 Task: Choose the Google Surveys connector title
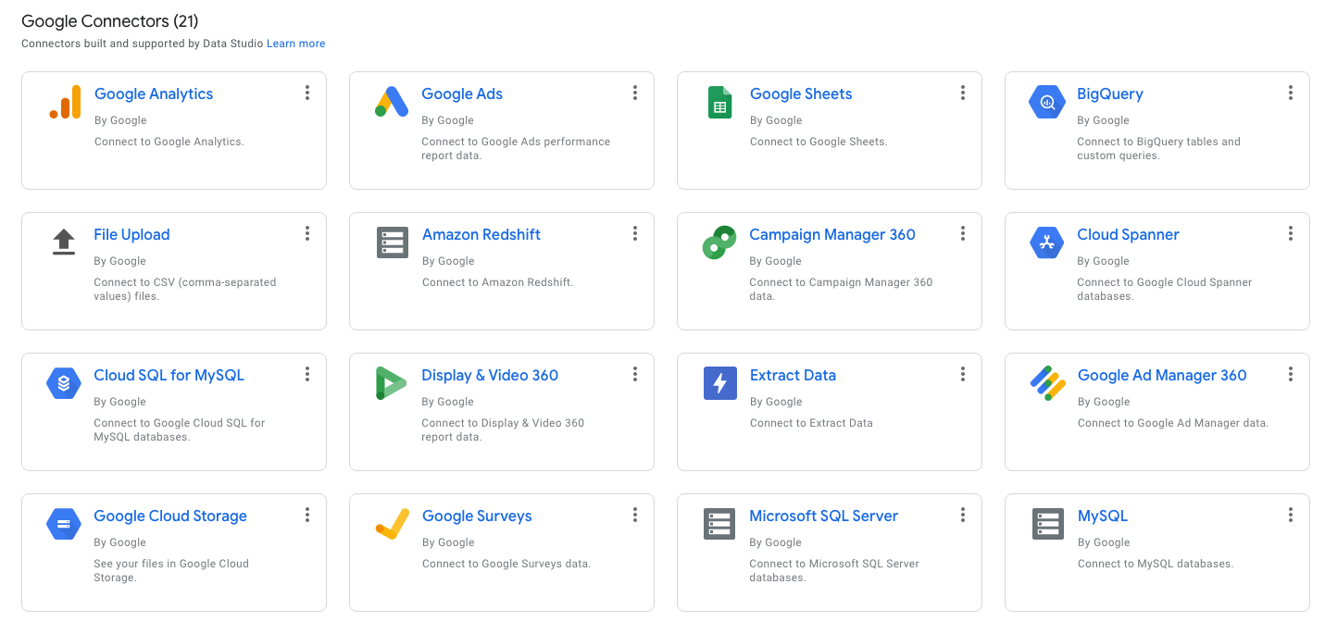(477, 516)
